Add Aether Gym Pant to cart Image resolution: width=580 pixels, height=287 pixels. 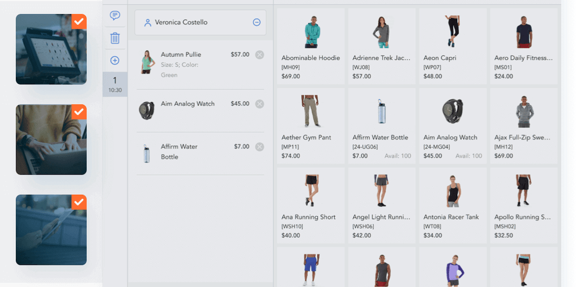tap(311, 126)
